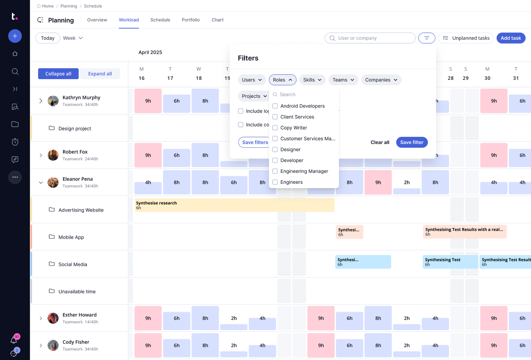Enable the Engineering Manager checkbox
Viewport: 531px width, 360px height.
point(275,171)
